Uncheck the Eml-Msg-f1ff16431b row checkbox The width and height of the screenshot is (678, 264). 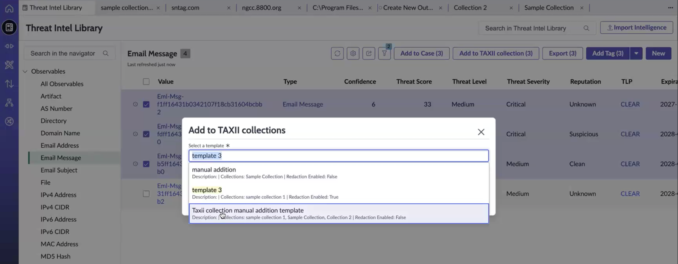coord(146,104)
